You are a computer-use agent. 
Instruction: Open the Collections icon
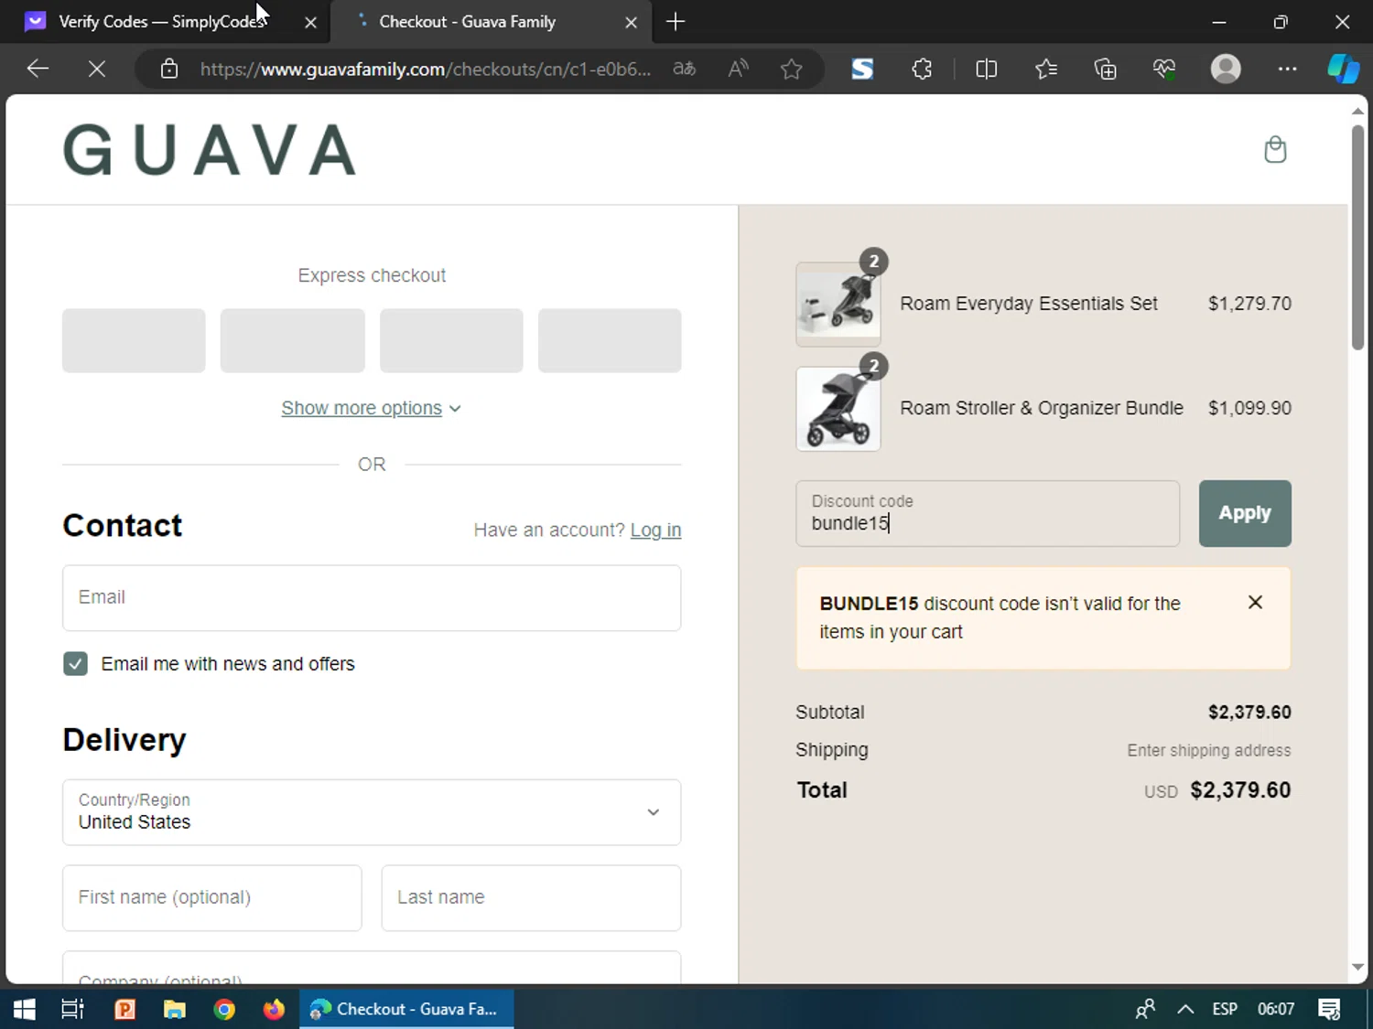(x=1105, y=69)
